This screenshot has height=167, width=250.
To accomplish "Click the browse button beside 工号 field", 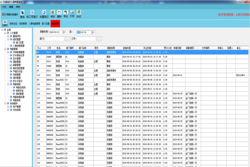I will pyautogui.click(x=99, y=39).
